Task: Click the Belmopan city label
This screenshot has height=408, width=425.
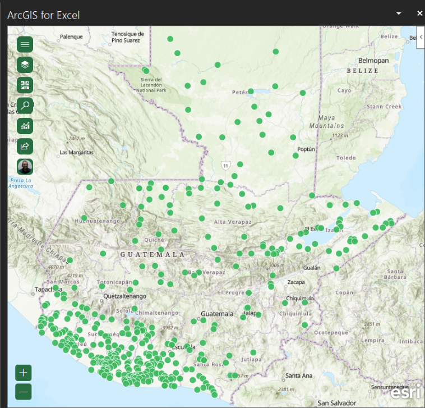Action: (x=373, y=60)
